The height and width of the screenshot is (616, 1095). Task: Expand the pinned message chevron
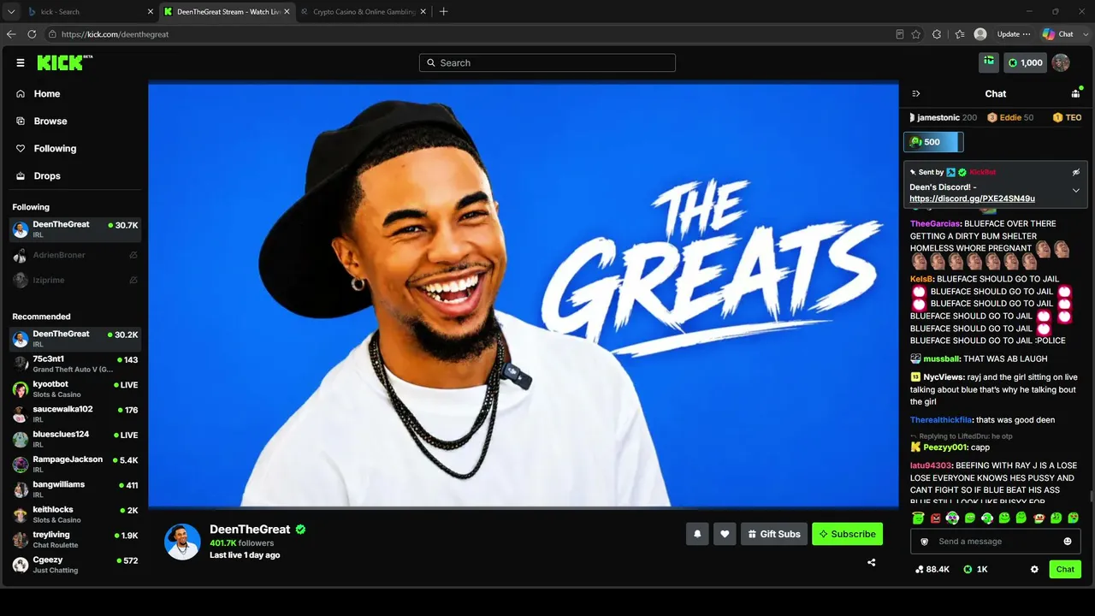(x=1076, y=190)
